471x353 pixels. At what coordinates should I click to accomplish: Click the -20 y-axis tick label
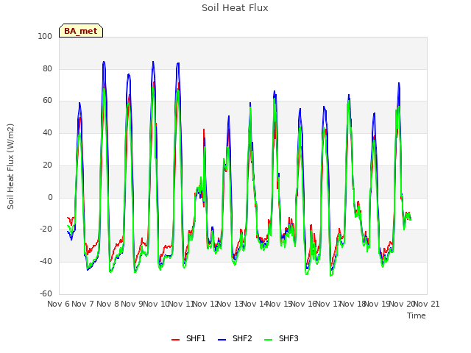[x=46, y=229]
